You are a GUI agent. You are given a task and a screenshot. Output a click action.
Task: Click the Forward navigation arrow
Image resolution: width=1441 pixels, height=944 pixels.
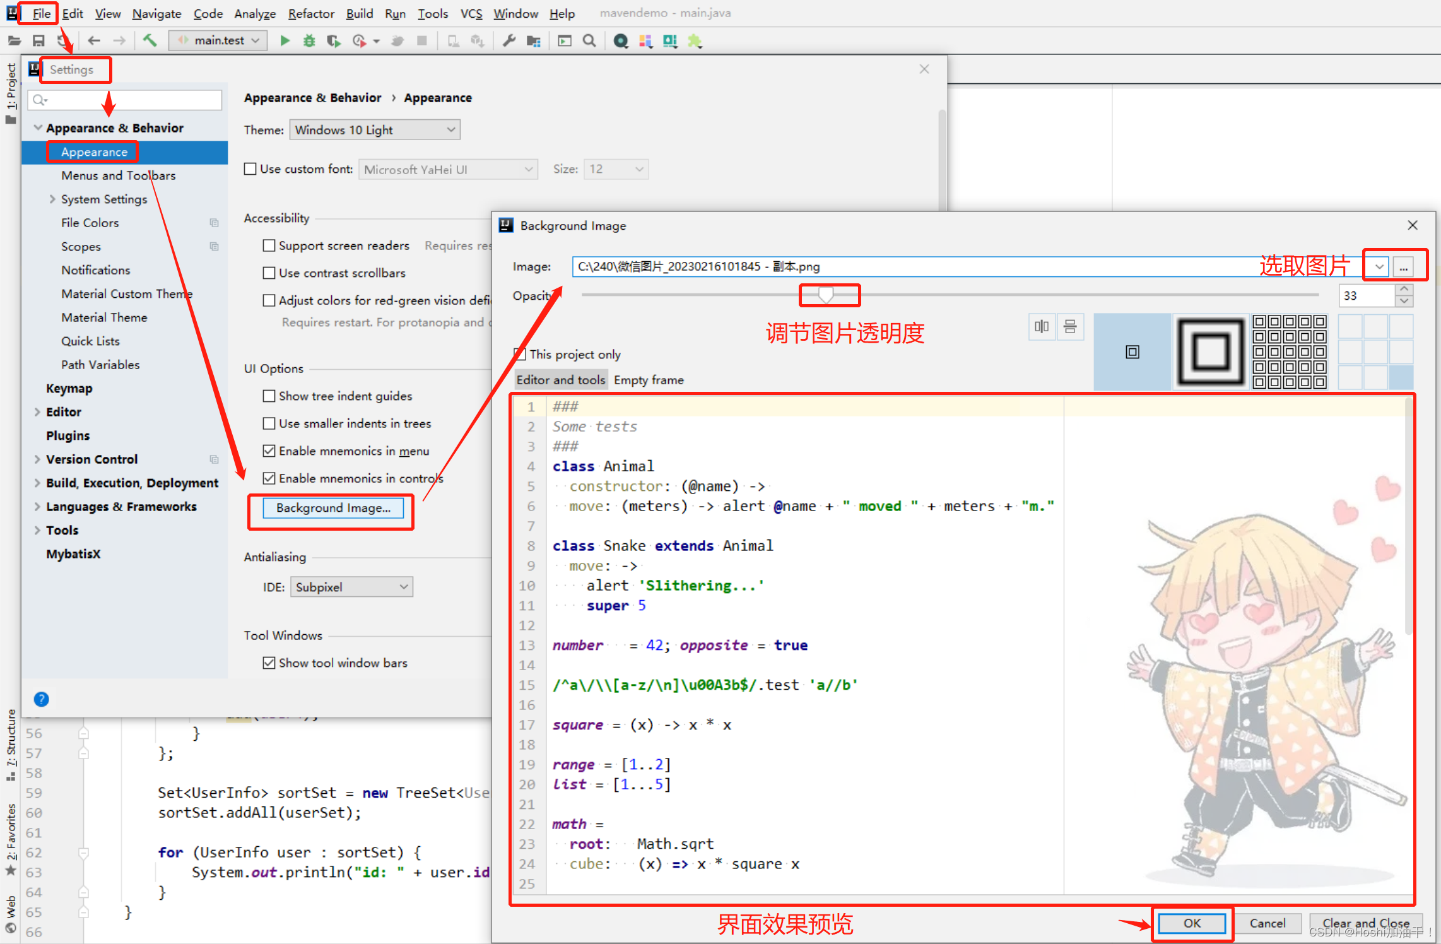(119, 41)
